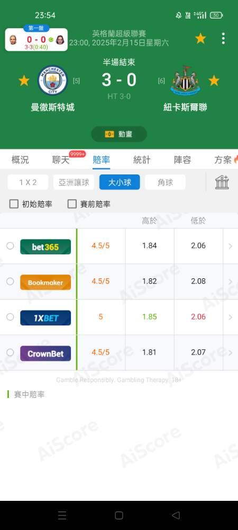The image size is (238, 530).
Task: Check the 賽前賠率 checkbox
Action: [x=72, y=204]
